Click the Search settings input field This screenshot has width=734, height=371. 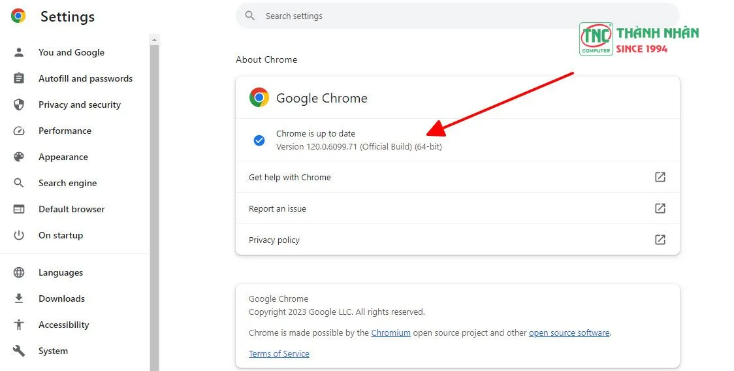click(x=457, y=16)
